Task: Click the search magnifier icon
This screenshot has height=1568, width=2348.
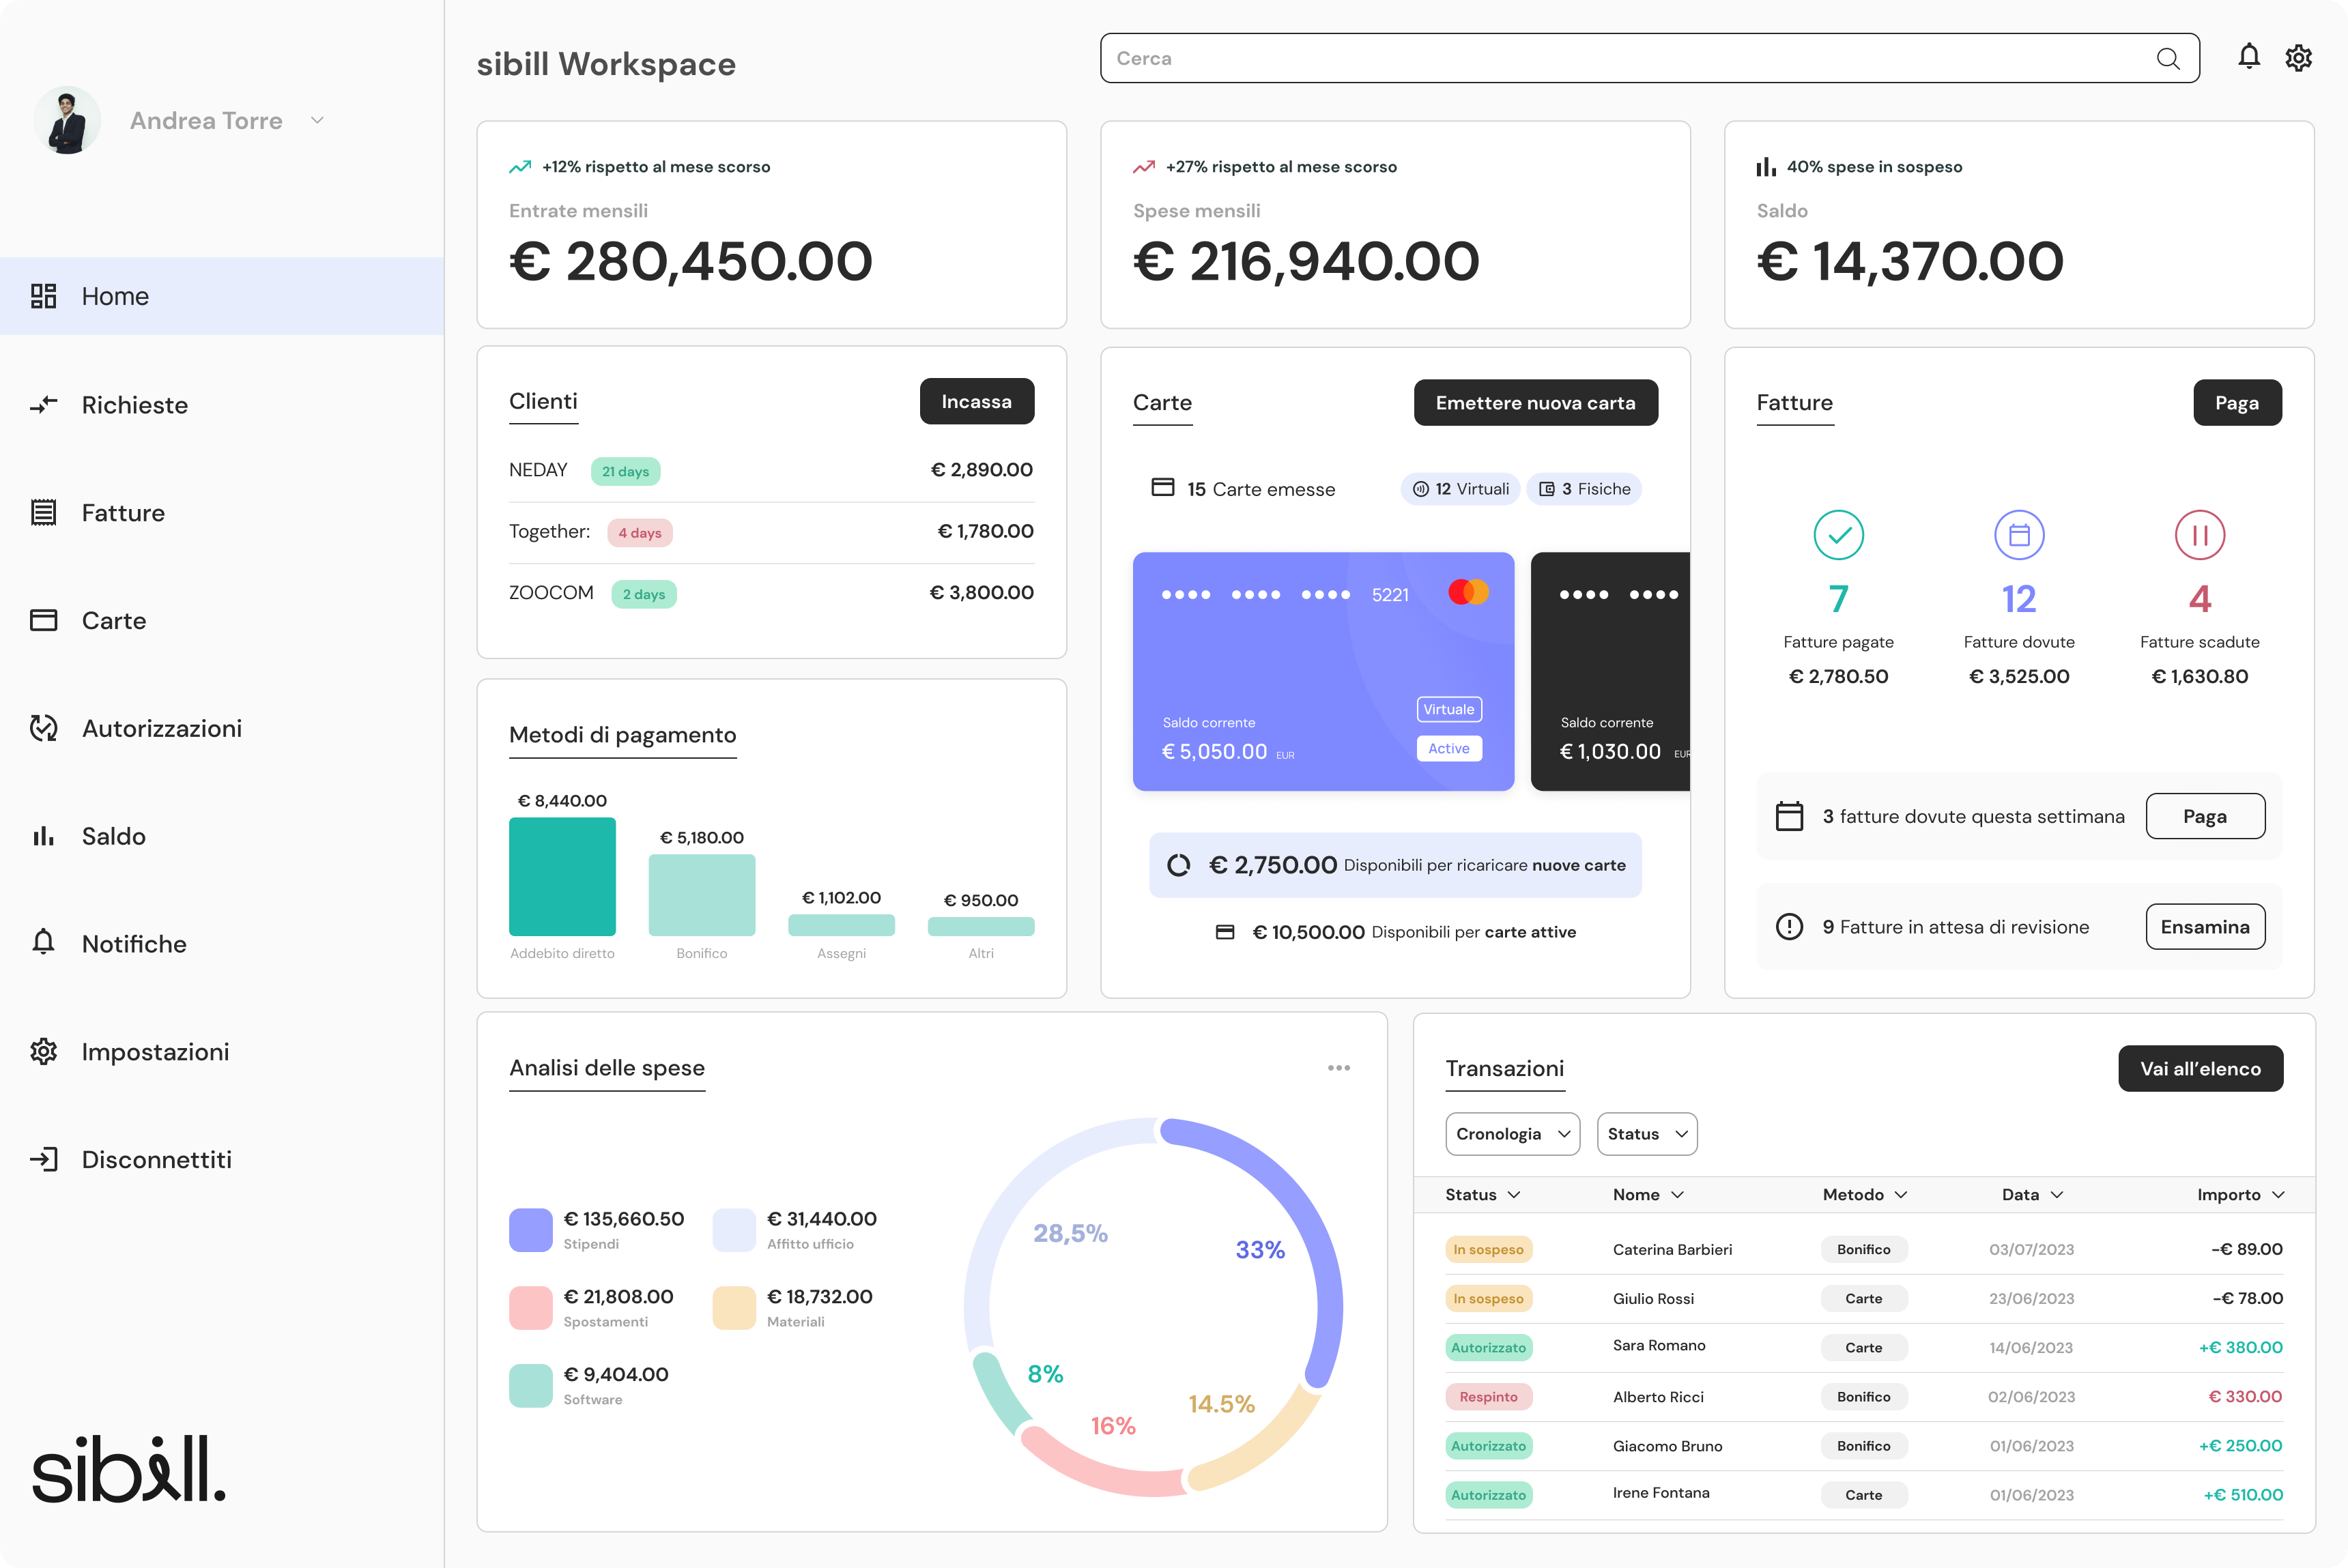Action: pyautogui.click(x=2167, y=59)
